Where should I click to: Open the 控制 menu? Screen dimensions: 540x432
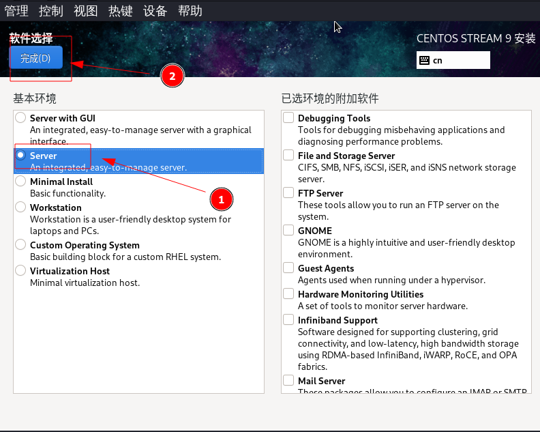(51, 11)
